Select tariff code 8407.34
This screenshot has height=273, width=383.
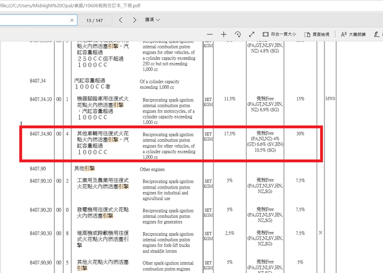tap(38, 81)
